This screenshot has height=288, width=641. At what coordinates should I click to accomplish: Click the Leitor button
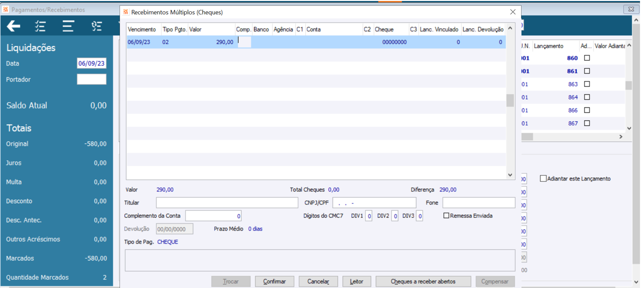[357, 282]
